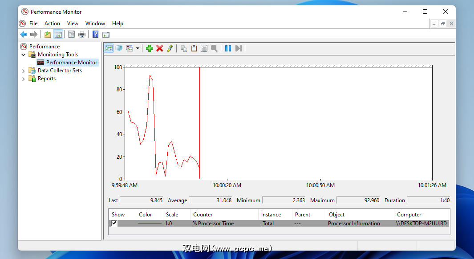Open graph properties icon in graph toolbar
The width and height of the screenshot is (474, 259).
click(x=204, y=48)
